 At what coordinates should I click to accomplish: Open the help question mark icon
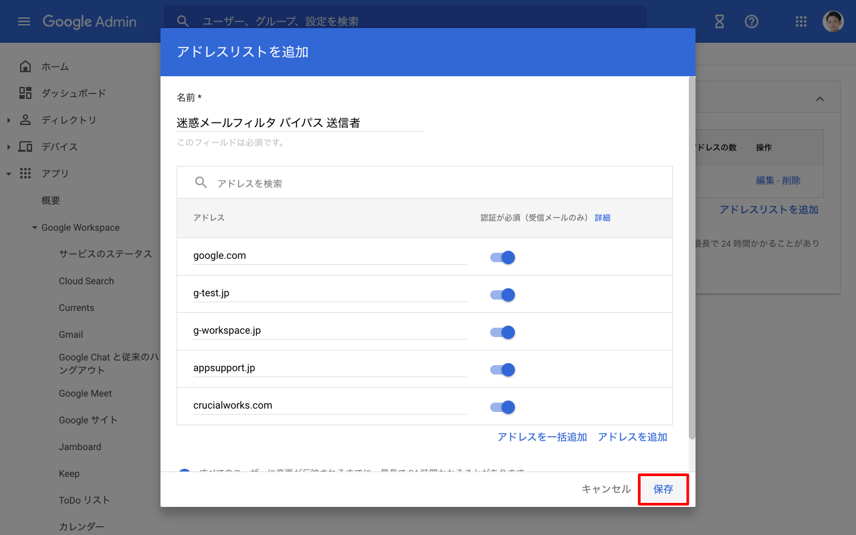(752, 21)
